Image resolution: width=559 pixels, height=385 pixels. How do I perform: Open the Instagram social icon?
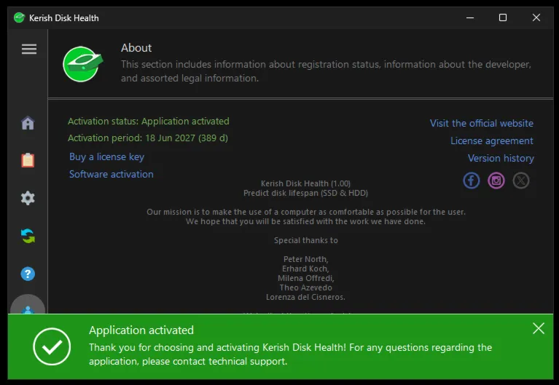[496, 180]
